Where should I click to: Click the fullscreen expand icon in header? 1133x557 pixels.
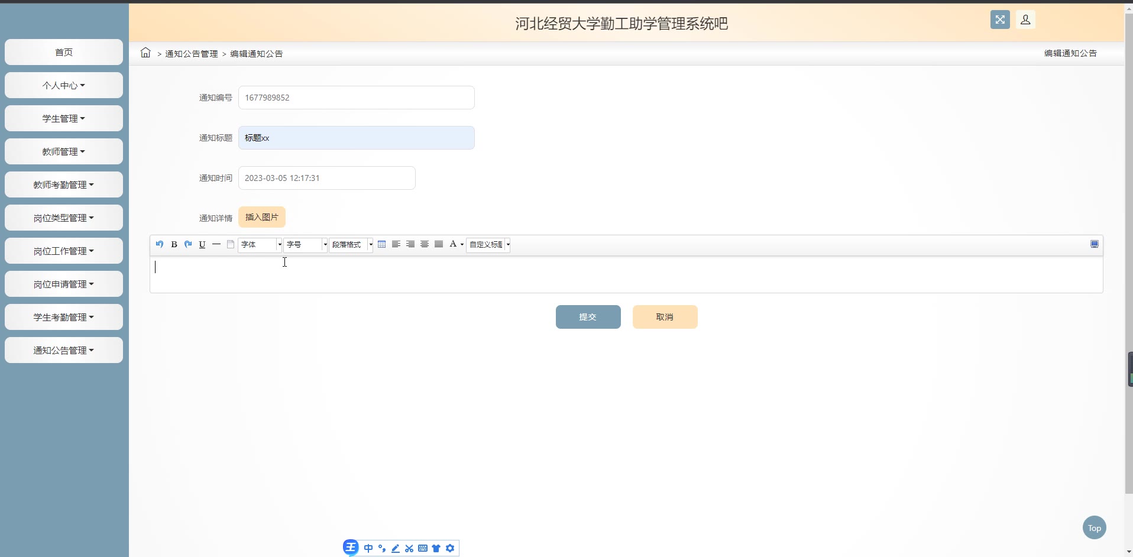1000,20
